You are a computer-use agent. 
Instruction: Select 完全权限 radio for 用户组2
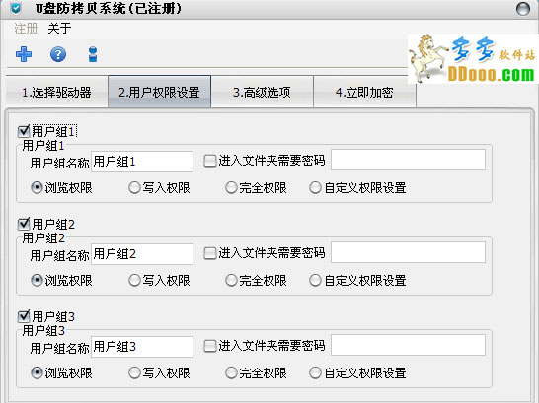point(231,280)
